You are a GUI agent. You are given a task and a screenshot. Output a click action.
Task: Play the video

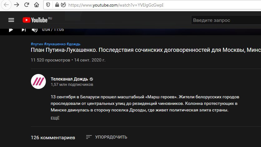tap(11, 30)
